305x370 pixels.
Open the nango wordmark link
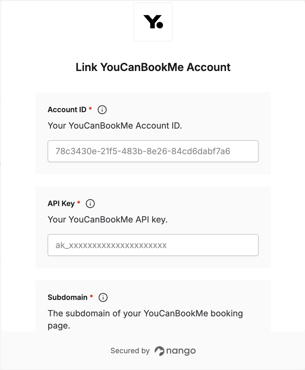click(x=181, y=351)
